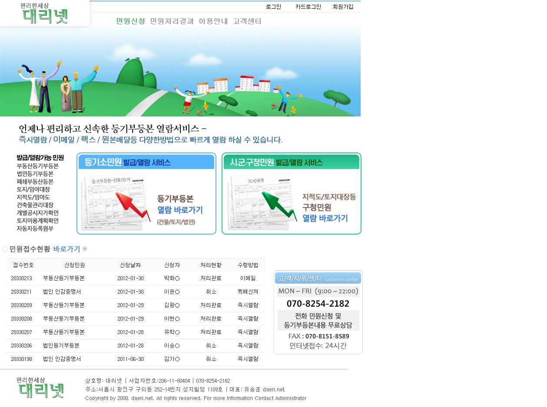Click the 고객지원센터 customer center banner

click(x=318, y=278)
